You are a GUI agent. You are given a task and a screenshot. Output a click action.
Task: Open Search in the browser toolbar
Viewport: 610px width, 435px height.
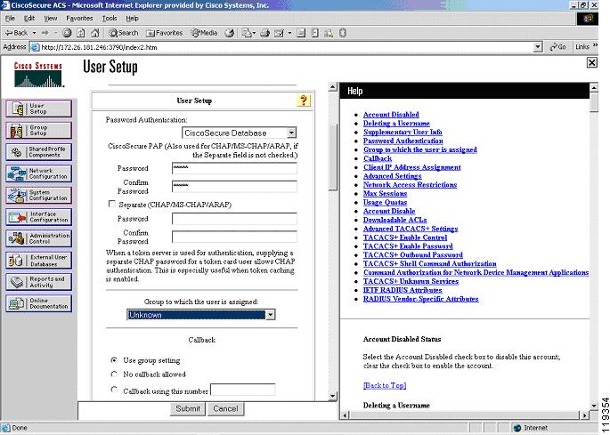[x=123, y=33]
